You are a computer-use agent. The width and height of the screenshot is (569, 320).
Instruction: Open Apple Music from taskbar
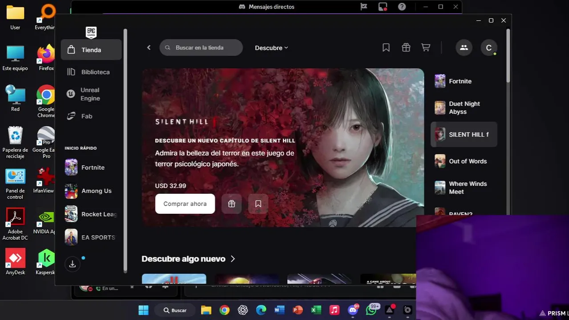click(334, 310)
